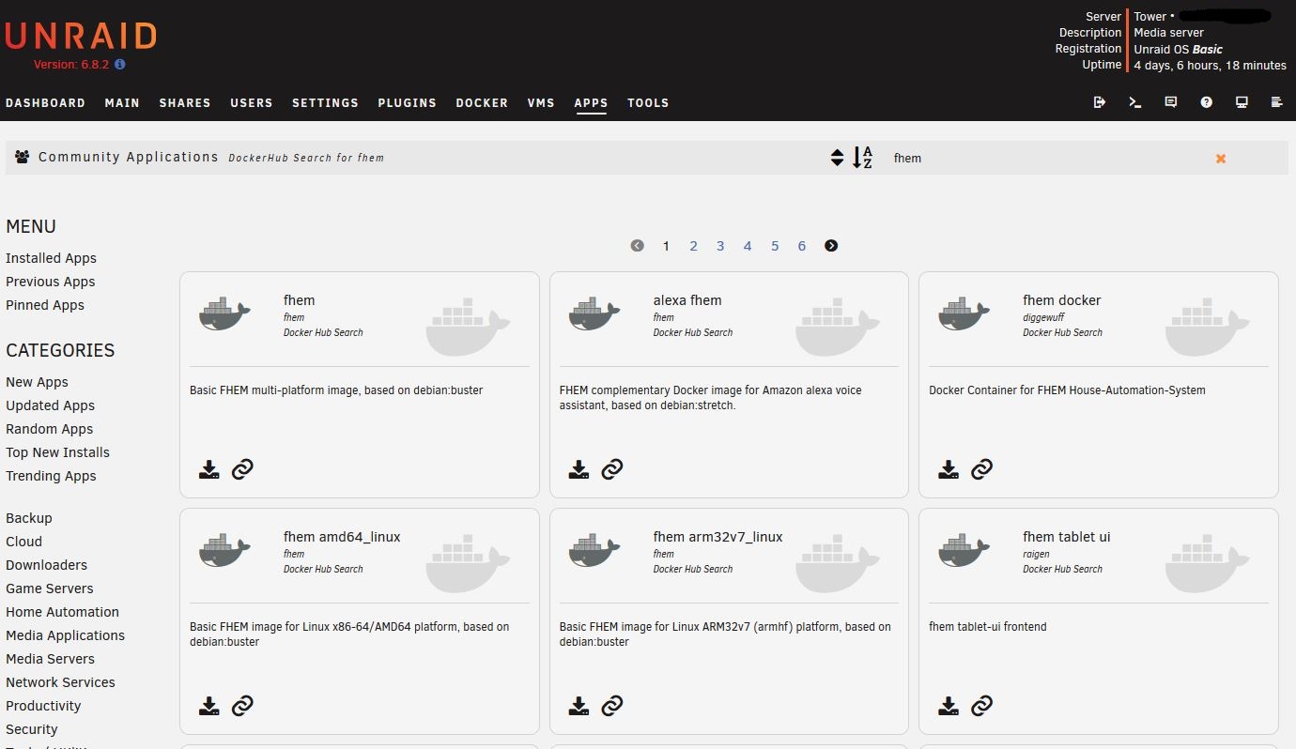Install fhem arm32v7_linux via download icon
This screenshot has width=1296, height=749.
579,706
